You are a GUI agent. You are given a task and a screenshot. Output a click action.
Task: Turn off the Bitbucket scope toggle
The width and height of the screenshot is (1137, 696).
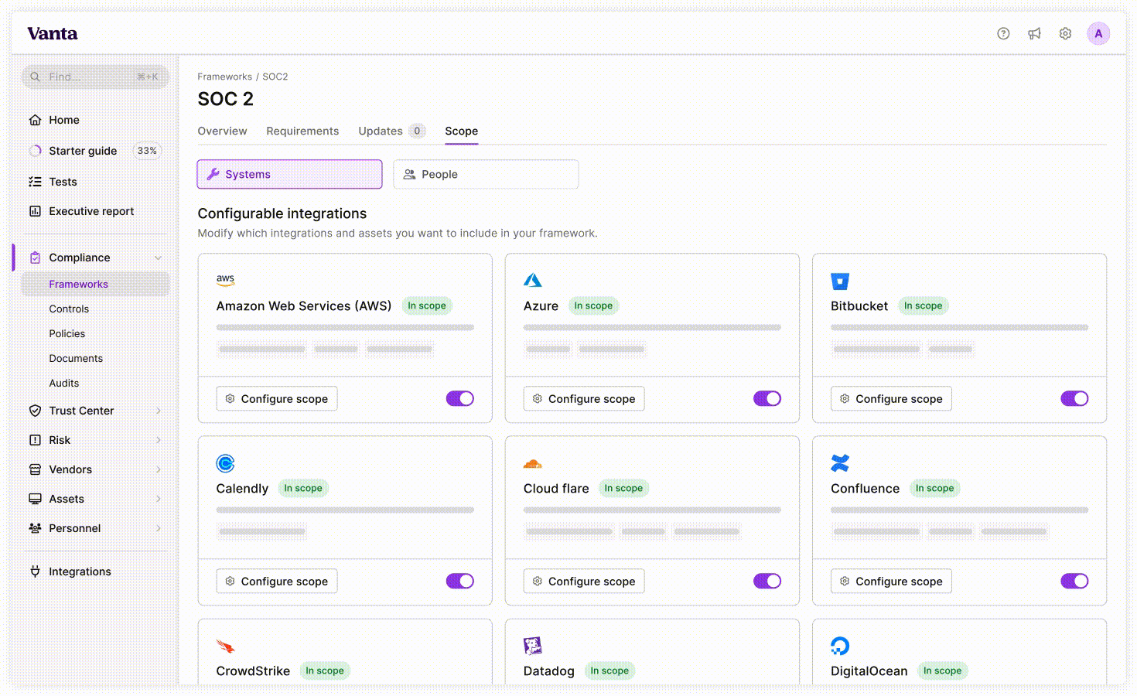1074,398
